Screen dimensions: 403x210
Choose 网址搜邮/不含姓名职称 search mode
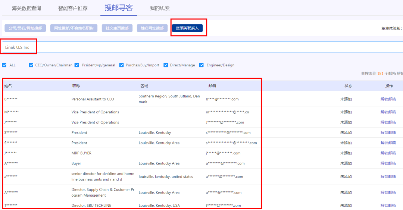point(74,28)
